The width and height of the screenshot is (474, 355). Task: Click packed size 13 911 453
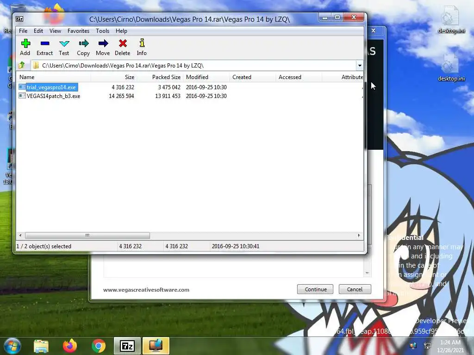(168, 96)
